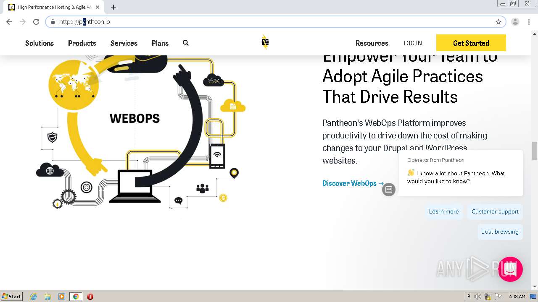Follow the Discover WebOps link

tap(353, 183)
